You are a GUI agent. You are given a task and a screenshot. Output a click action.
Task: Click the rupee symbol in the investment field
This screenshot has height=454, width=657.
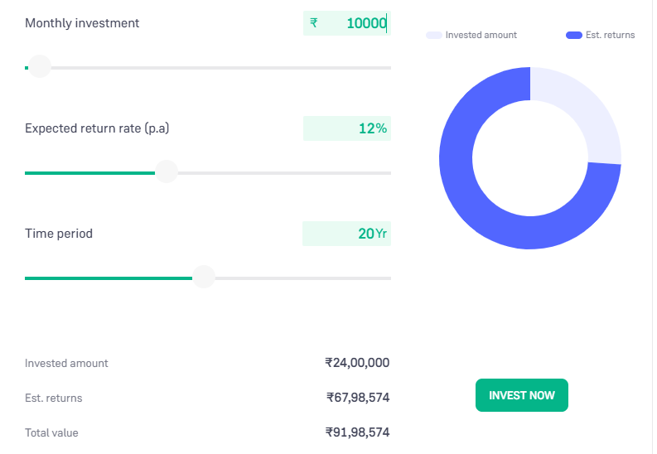[314, 23]
